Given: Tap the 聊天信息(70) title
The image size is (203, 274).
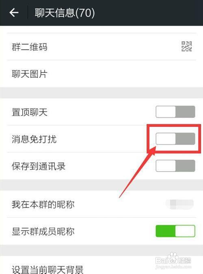Looking at the screenshot, I should click(65, 13).
